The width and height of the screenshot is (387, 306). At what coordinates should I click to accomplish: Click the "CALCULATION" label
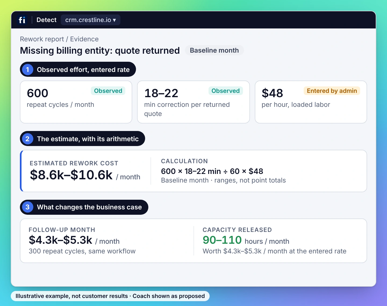pos(184,161)
